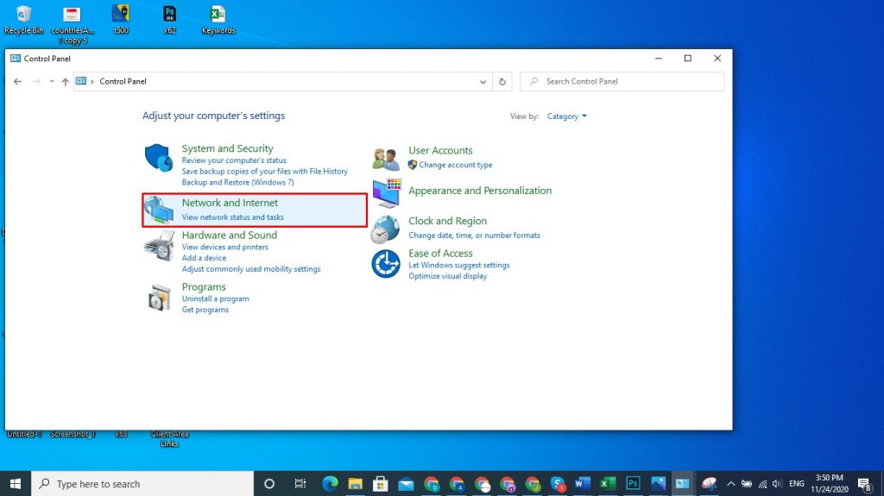Navigate up one level with the up arrow
884x496 pixels.
click(66, 82)
